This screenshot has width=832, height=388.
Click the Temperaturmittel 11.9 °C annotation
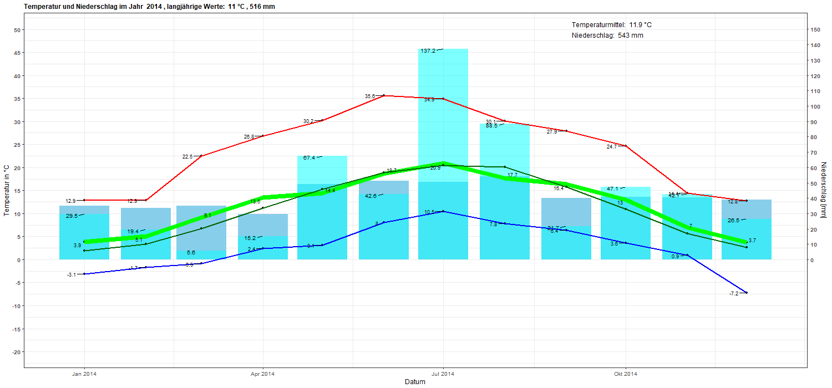[611, 25]
